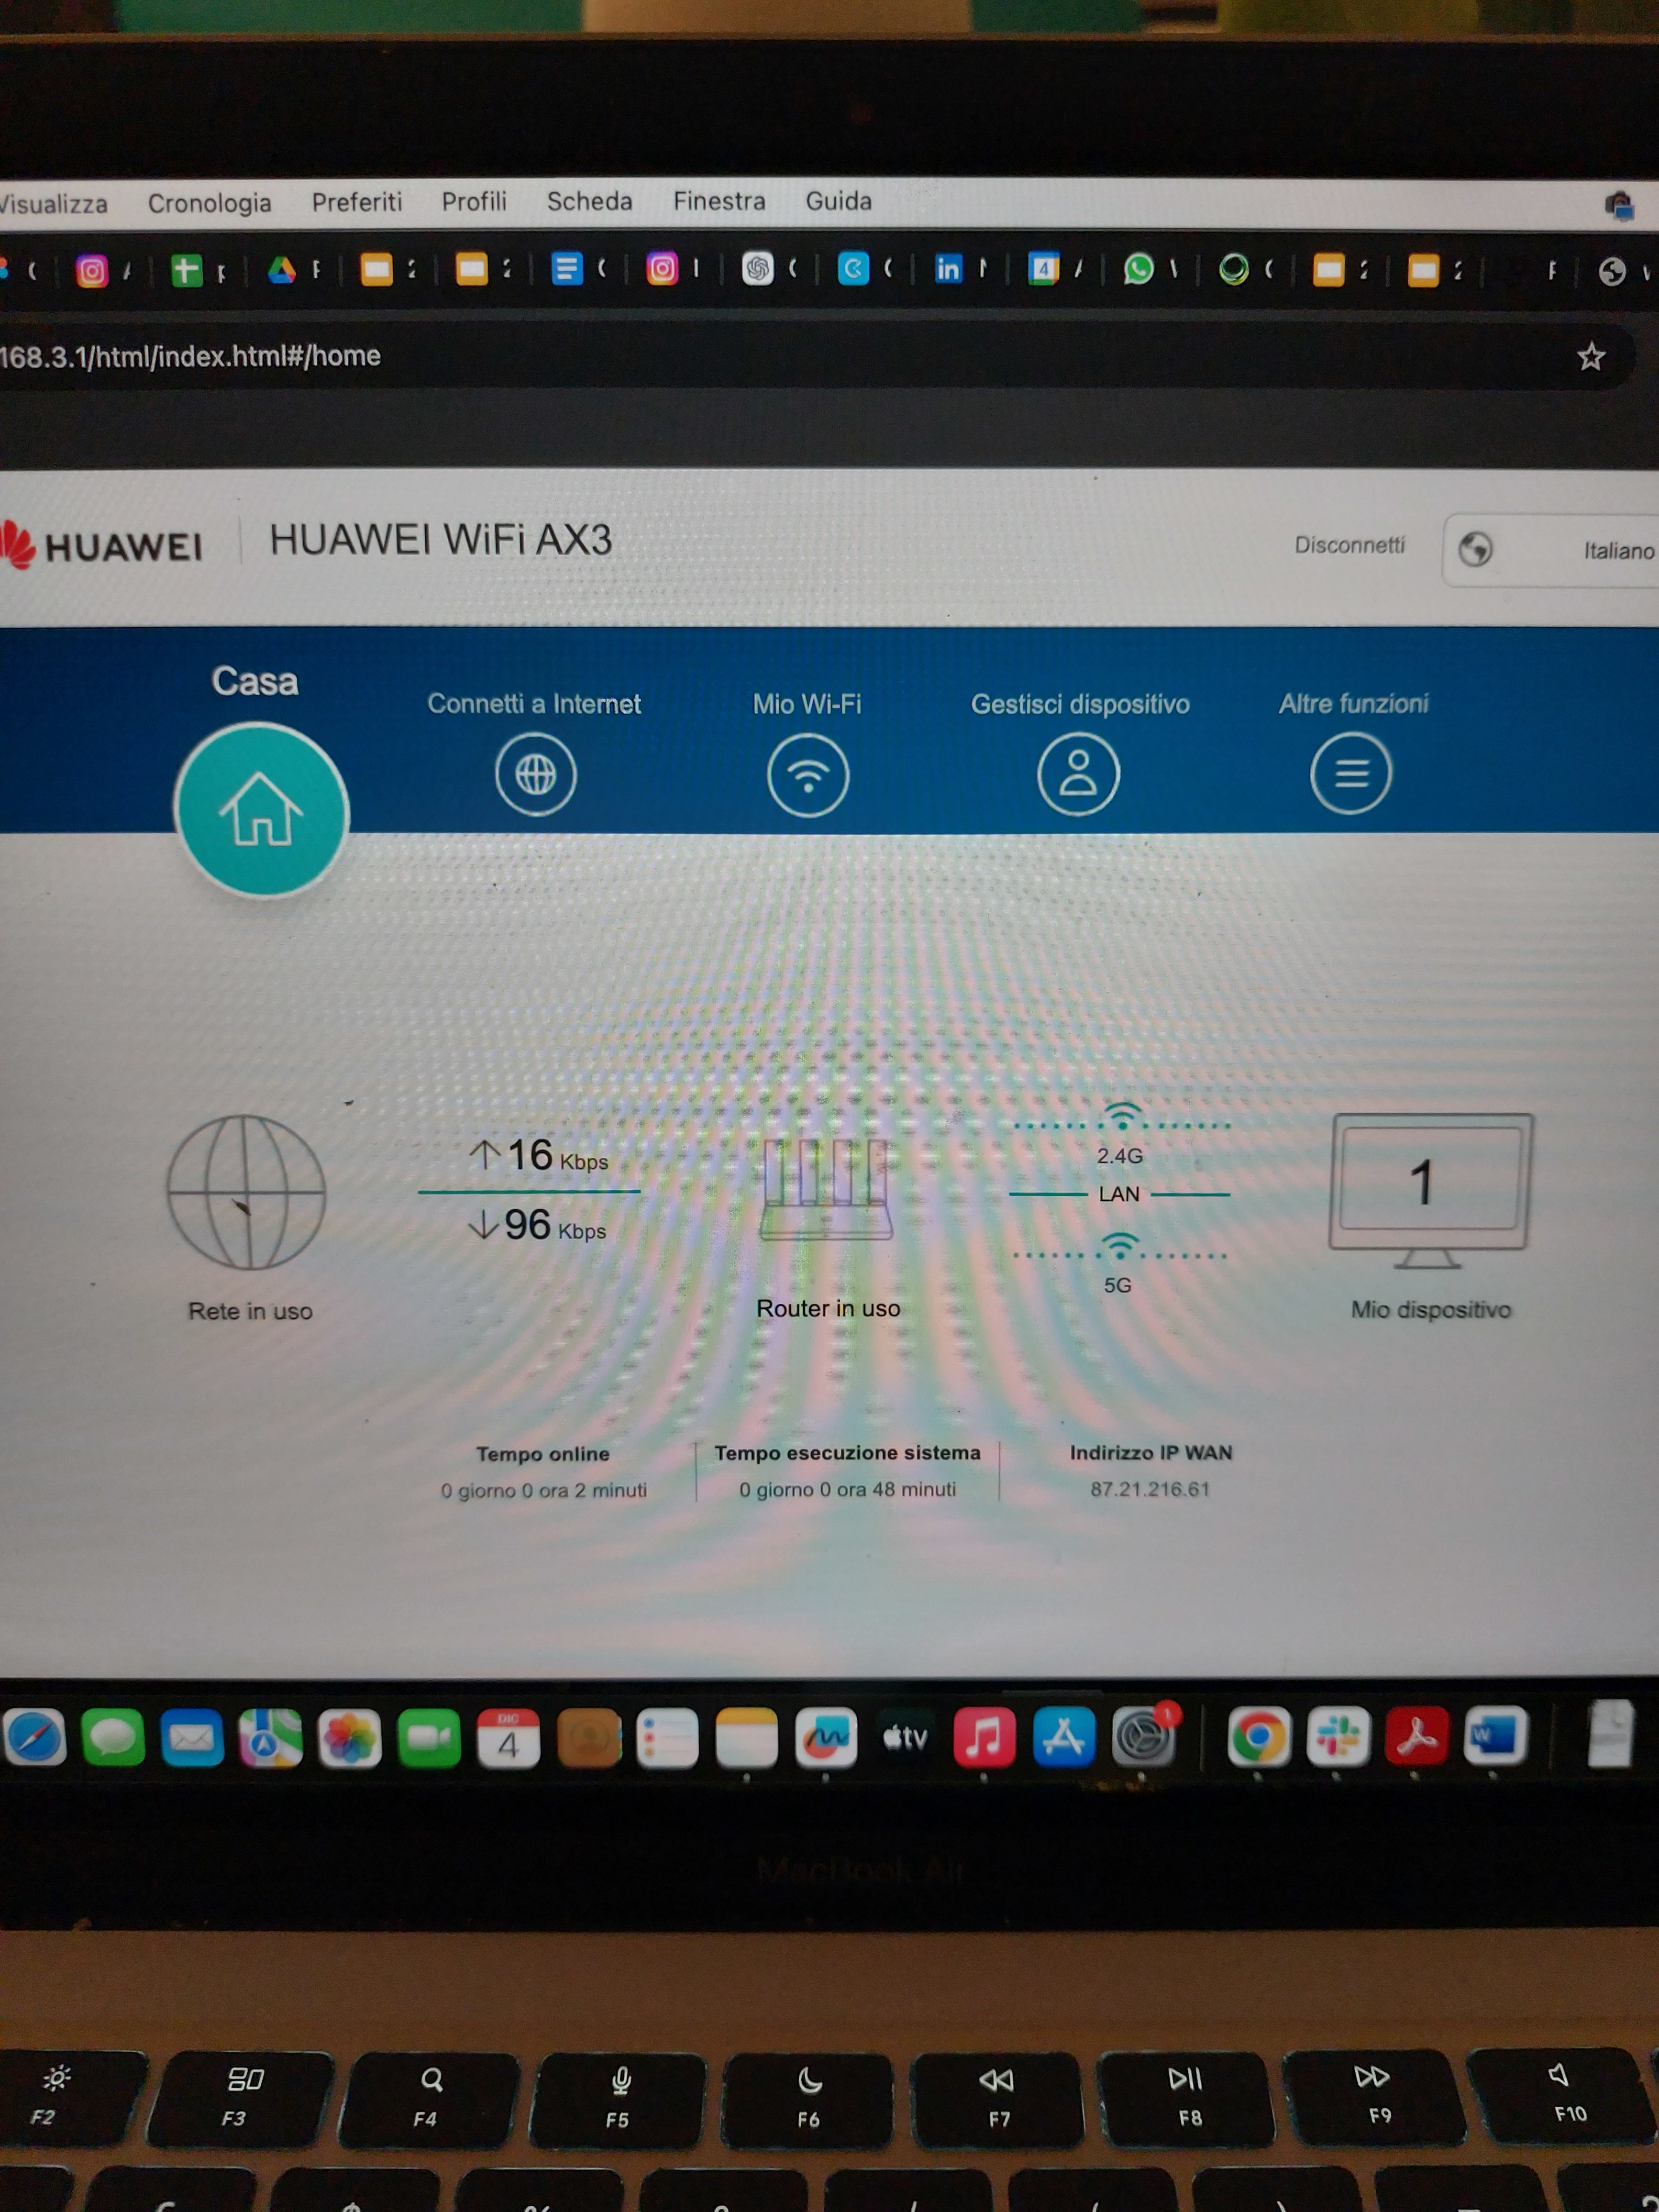Open Reminders from the Dock

(x=667, y=1738)
